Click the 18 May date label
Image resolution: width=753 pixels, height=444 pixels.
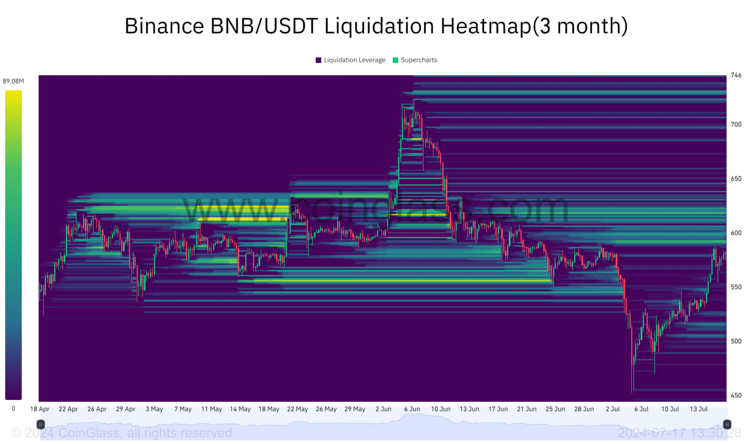pyautogui.click(x=269, y=409)
